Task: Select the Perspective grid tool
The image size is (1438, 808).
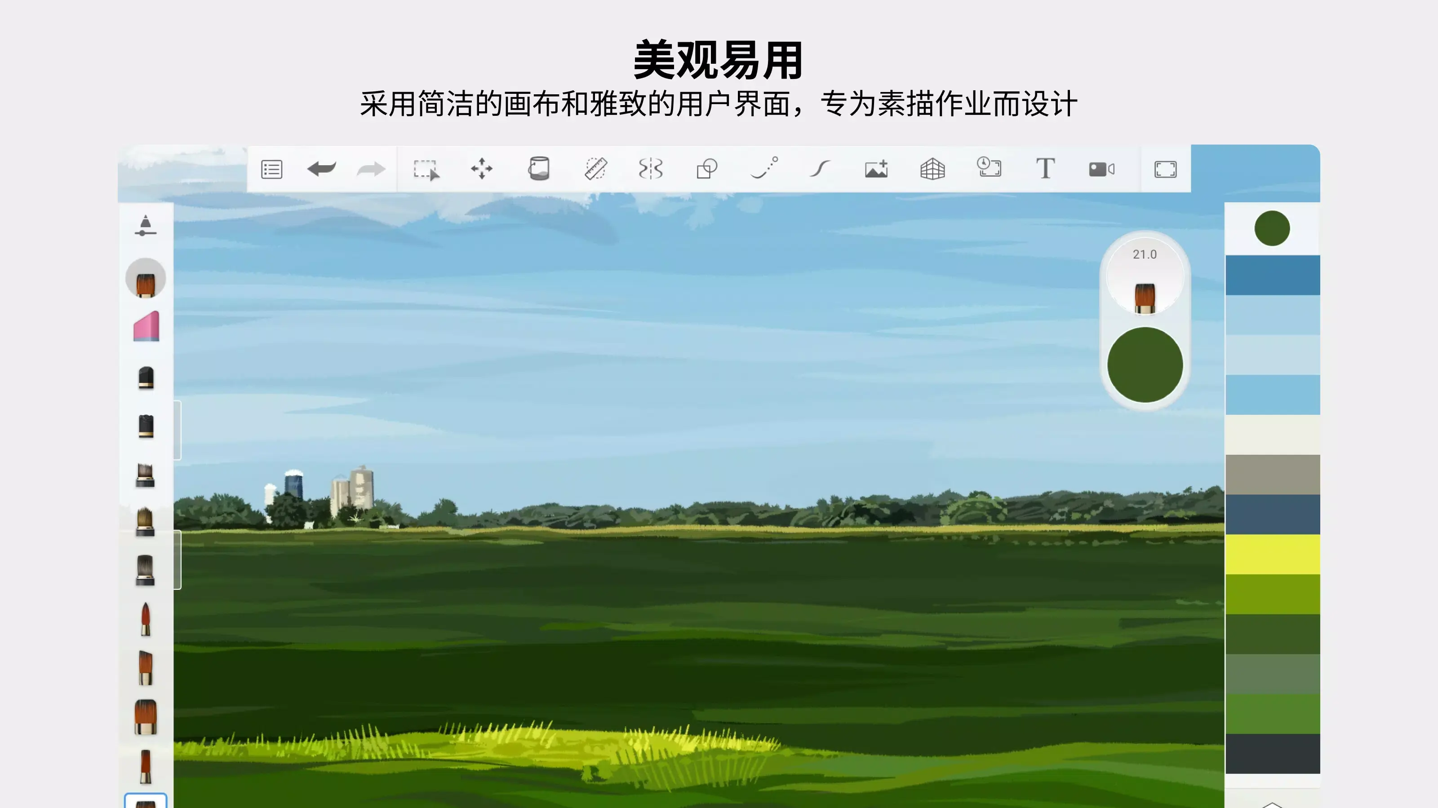Action: tap(932, 169)
